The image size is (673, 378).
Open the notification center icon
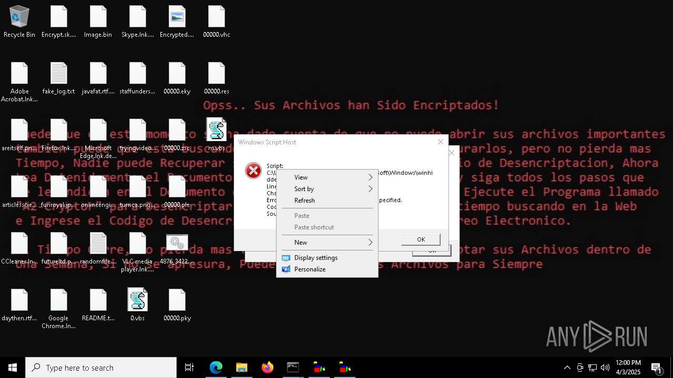coord(657,367)
